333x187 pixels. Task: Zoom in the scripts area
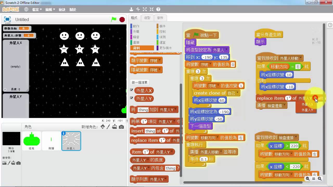pyautogui.click(x=320, y=179)
